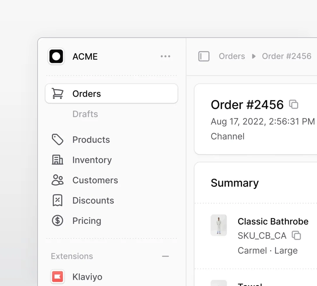The width and height of the screenshot is (317, 286).
Task: Click the Orders breadcrumb link
Action: pos(232,56)
